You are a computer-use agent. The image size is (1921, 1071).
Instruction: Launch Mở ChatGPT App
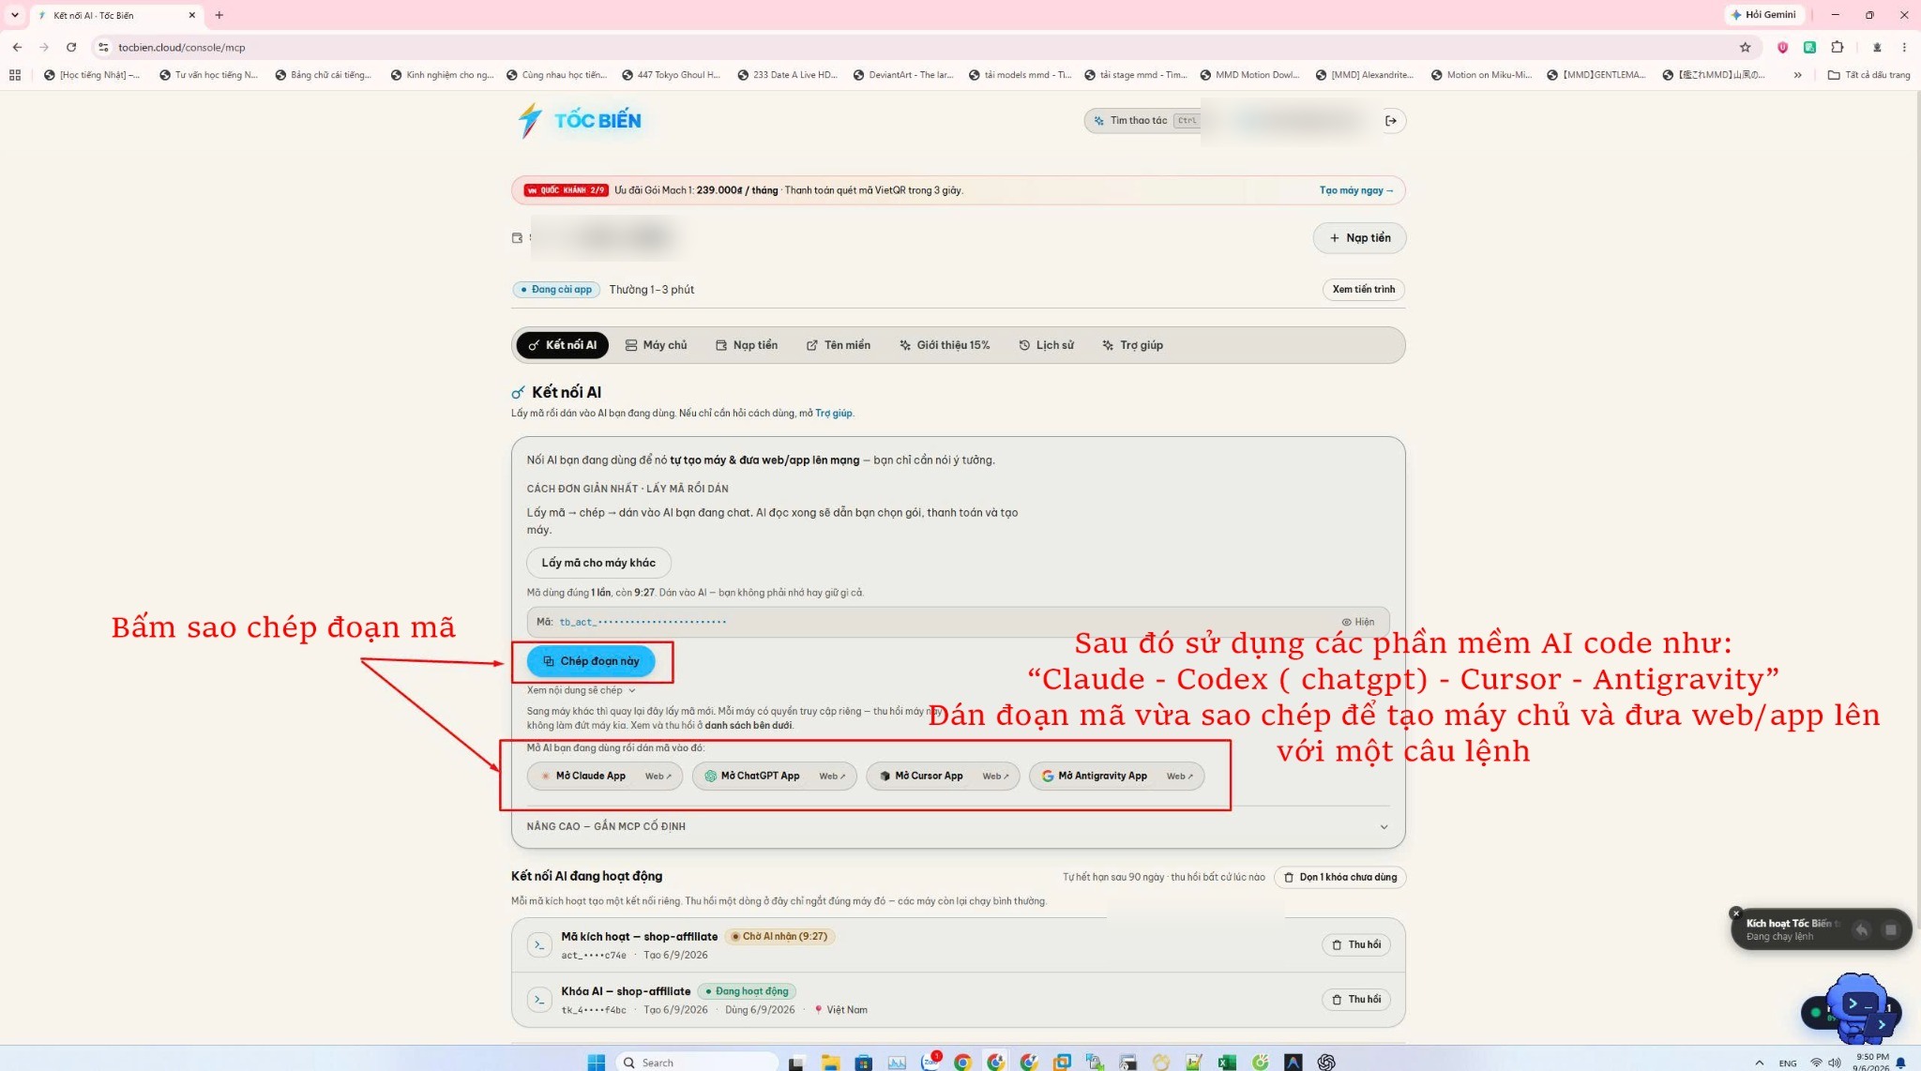pos(752,777)
